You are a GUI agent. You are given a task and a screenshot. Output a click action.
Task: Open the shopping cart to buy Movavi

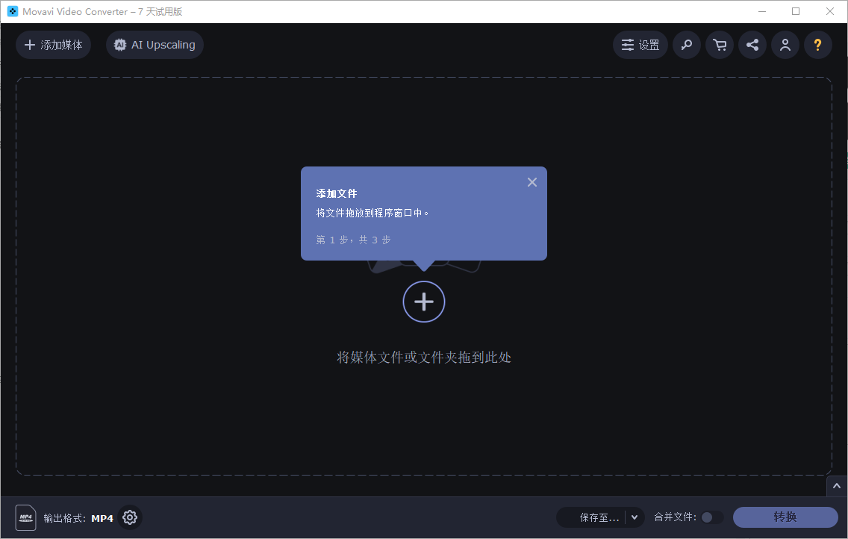click(719, 45)
